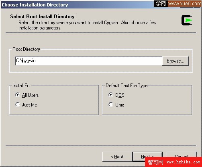Image resolution: width=202 pixels, height=167 pixels.
Task: Click the Root Directory path field
Action: tap(88, 61)
